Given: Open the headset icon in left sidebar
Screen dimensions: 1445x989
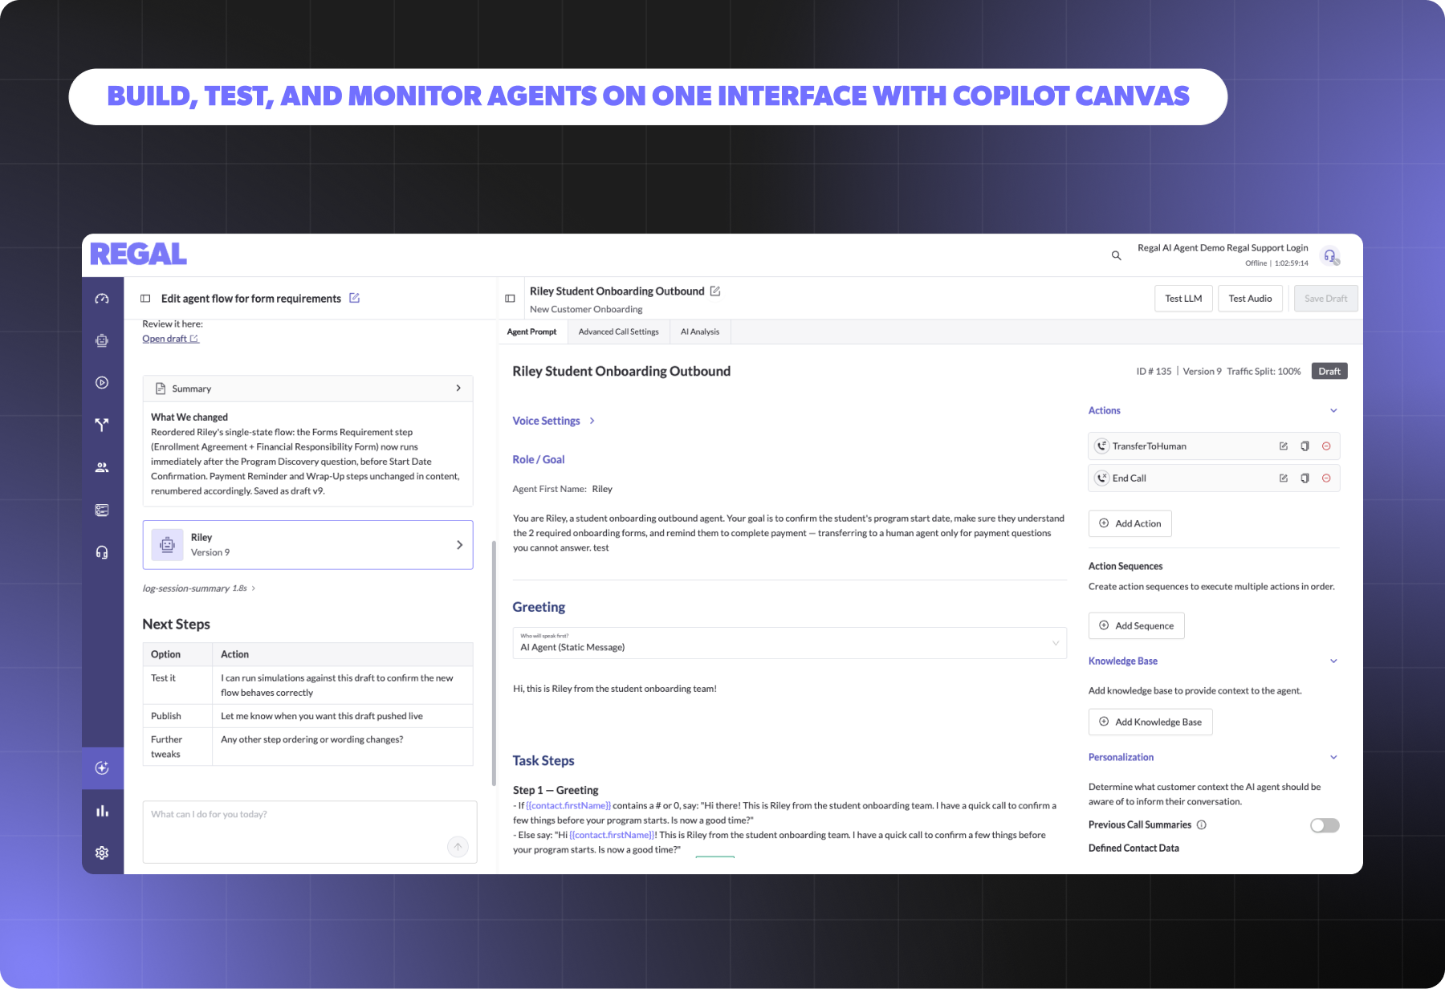Looking at the screenshot, I should [102, 552].
